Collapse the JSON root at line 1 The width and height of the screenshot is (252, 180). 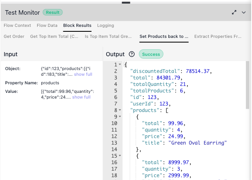coord(120,64)
